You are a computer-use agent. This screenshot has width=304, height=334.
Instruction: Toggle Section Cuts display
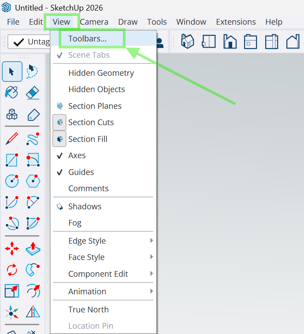pyautogui.click(x=104, y=122)
